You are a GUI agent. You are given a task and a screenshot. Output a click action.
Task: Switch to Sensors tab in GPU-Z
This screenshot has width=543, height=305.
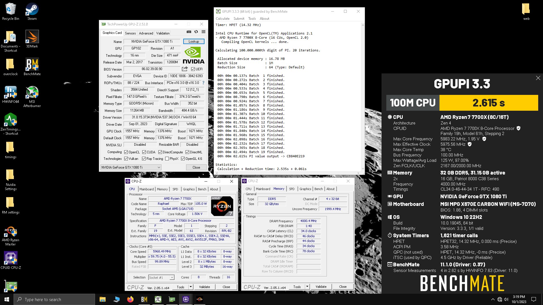coord(130,33)
